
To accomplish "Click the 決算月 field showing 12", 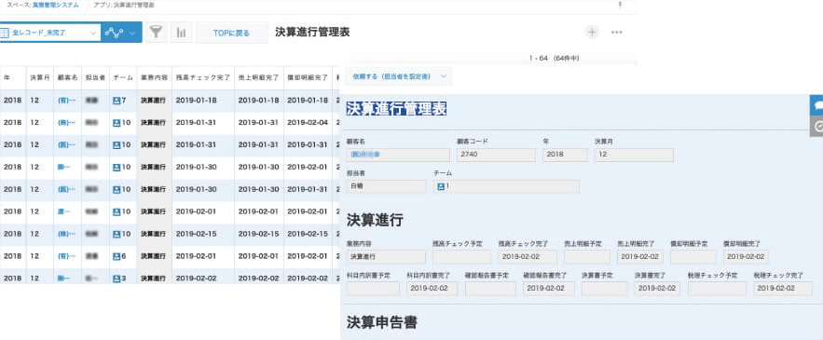I will (634, 155).
